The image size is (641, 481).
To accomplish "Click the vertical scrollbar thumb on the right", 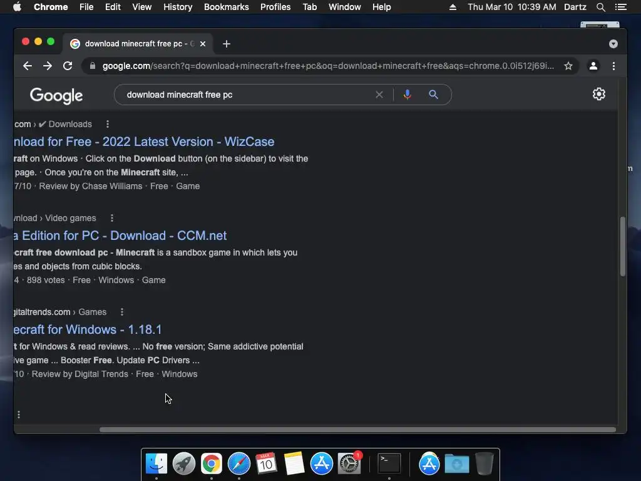I will pyautogui.click(x=623, y=246).
